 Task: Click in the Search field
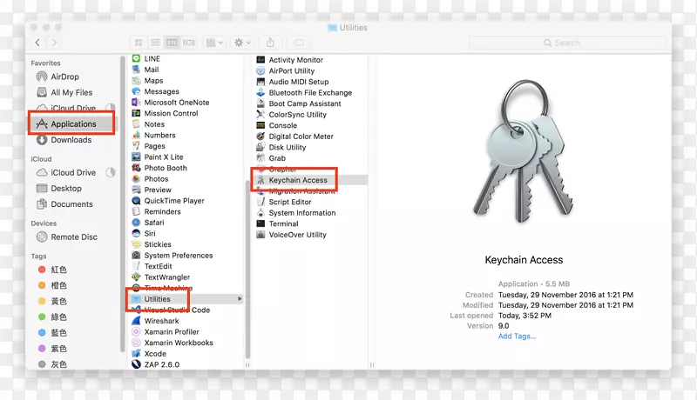pos(568,43)
